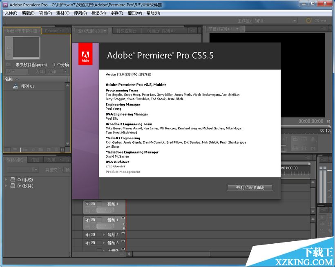The height and width of the screenshot is (267, 335).
Task: Mute the 音频 3 track with the speaker icon
Action: tap(87, 243)
